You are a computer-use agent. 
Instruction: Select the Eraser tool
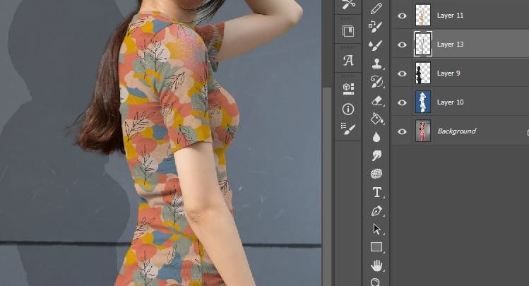[x=376, y=100]
